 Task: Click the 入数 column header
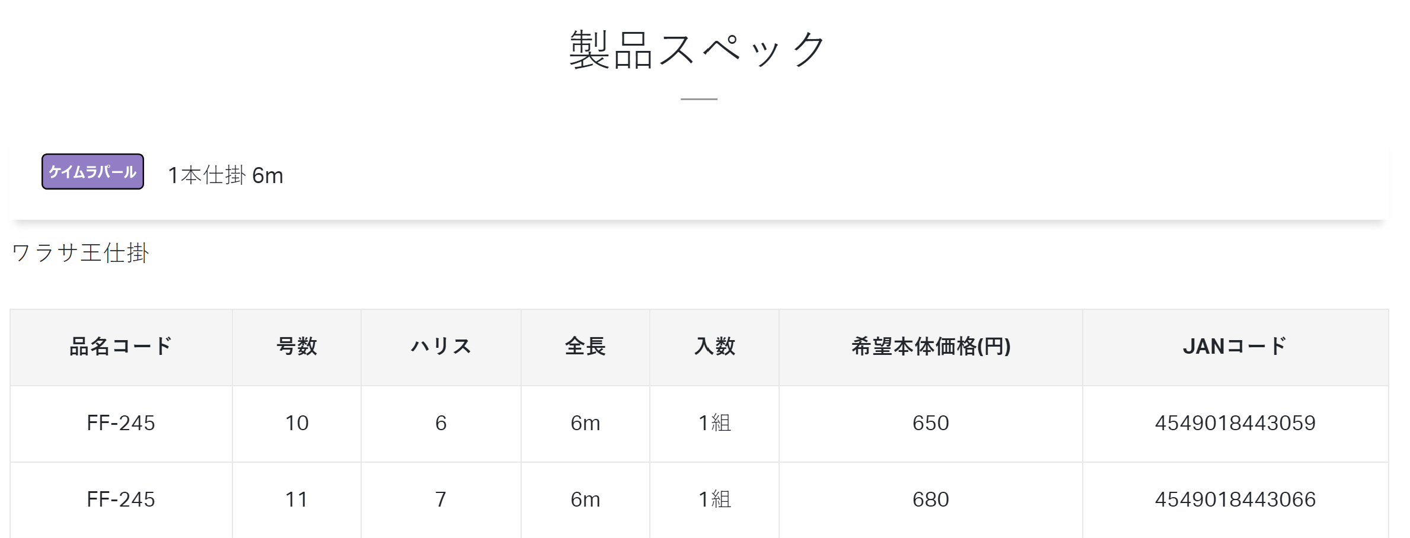tap(714, 347)
